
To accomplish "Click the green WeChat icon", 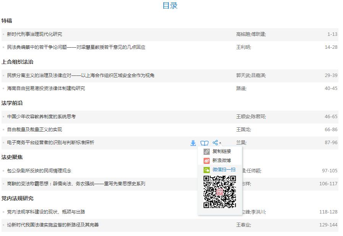I will pos(207,170).
